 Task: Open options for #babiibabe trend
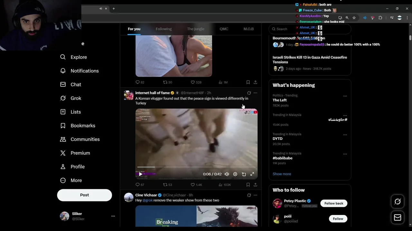pyautogui.click(x=345, y=154)
